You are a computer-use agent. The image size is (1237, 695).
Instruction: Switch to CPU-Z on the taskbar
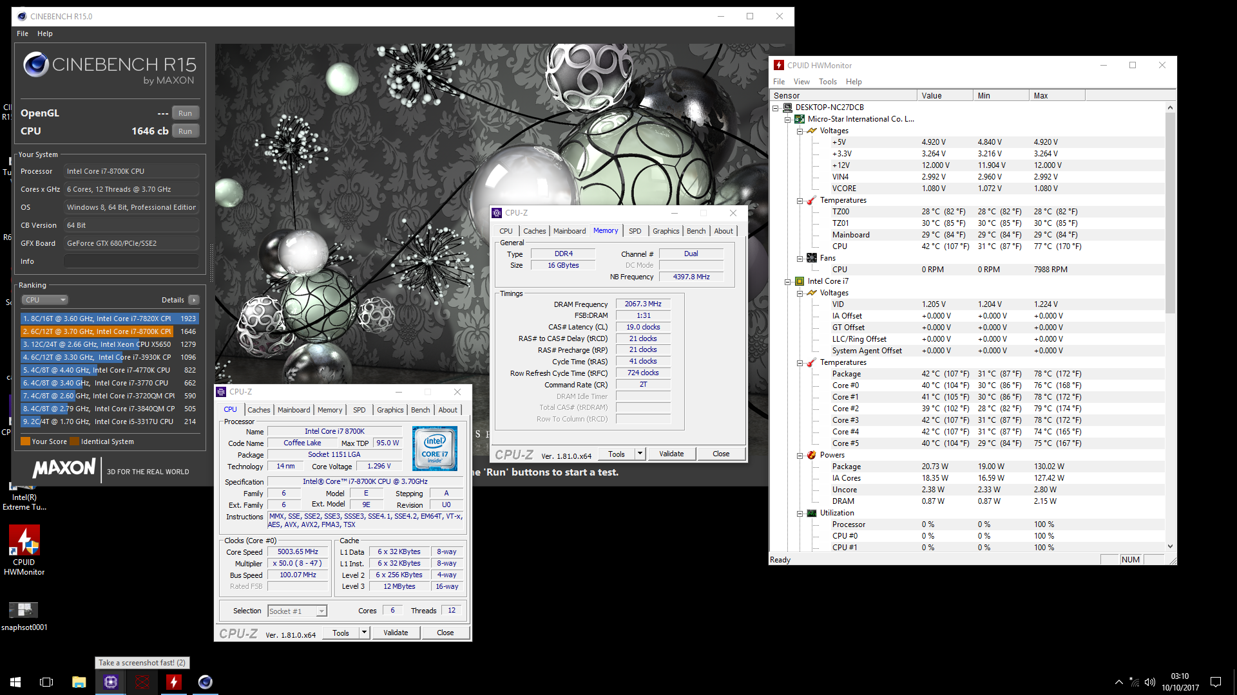coord(110,682)
